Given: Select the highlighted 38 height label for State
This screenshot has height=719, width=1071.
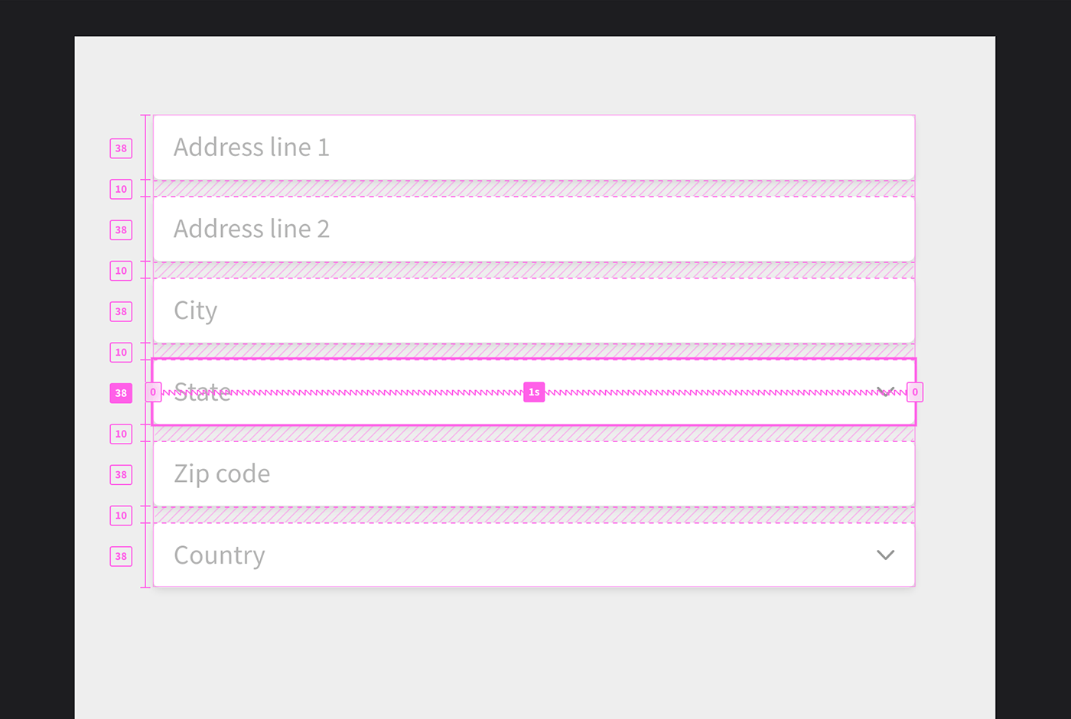Looking at the screenshot, I should click(x=121, y=393).
